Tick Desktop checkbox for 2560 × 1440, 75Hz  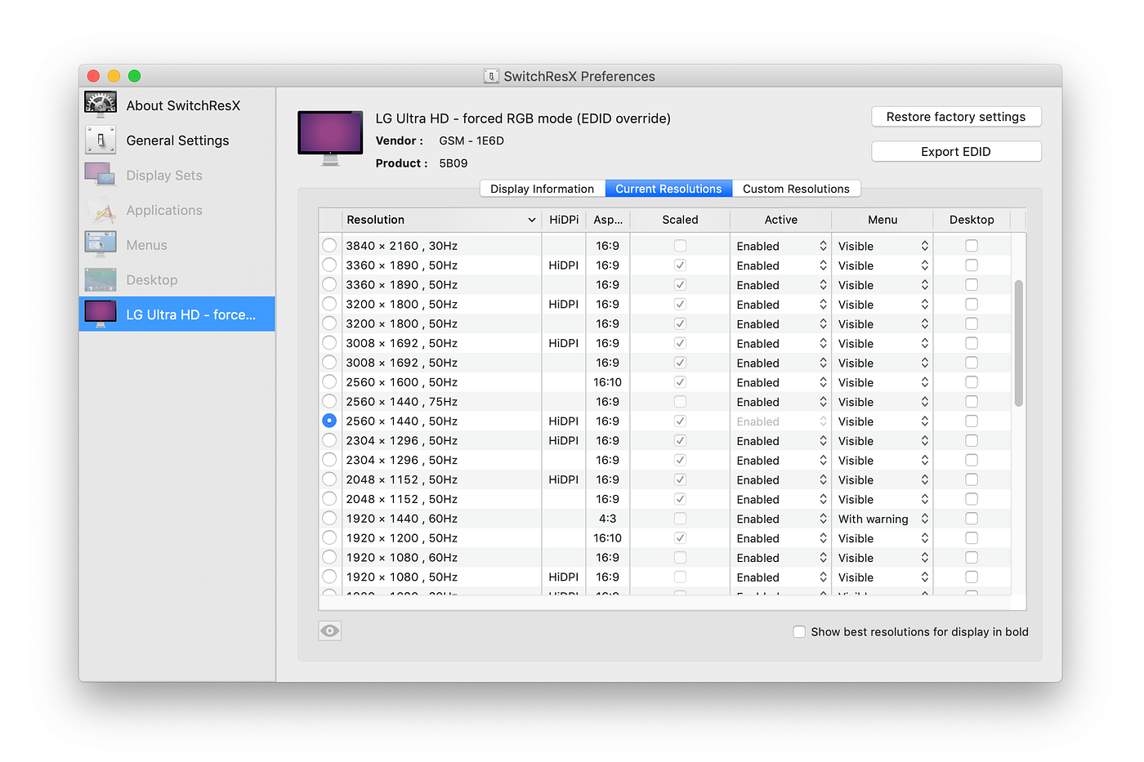972,401
